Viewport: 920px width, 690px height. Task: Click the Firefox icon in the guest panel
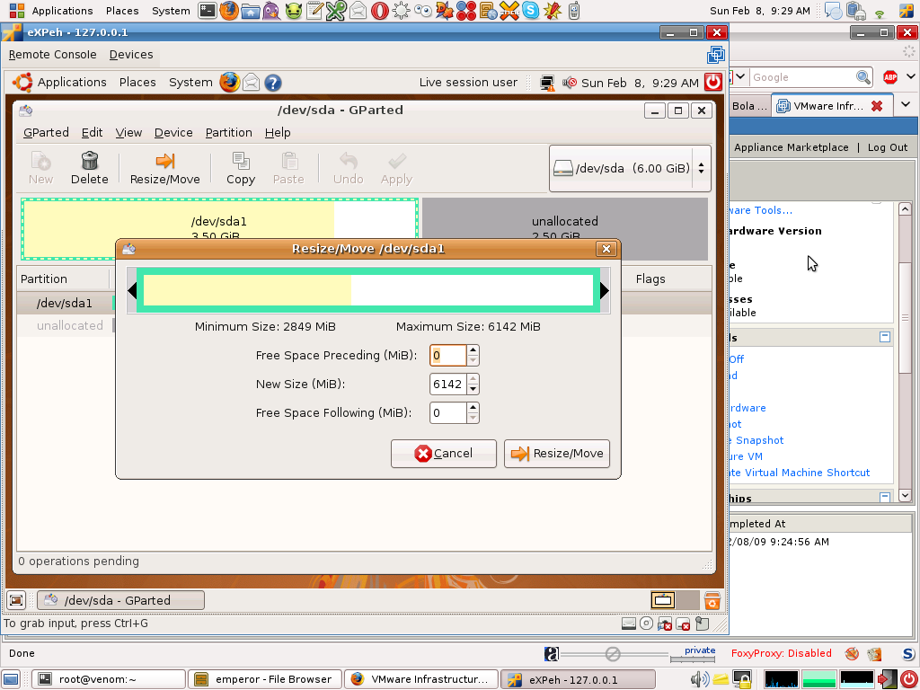pyautogui.click(x=229, y=82)
